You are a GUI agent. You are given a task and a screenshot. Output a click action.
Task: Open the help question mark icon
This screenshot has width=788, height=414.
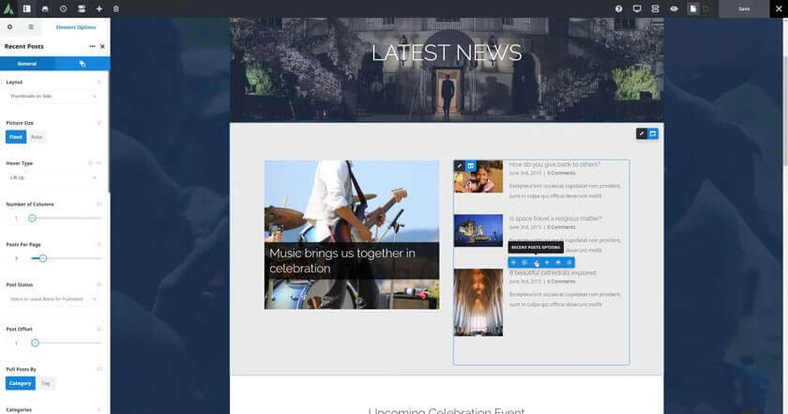618,8
